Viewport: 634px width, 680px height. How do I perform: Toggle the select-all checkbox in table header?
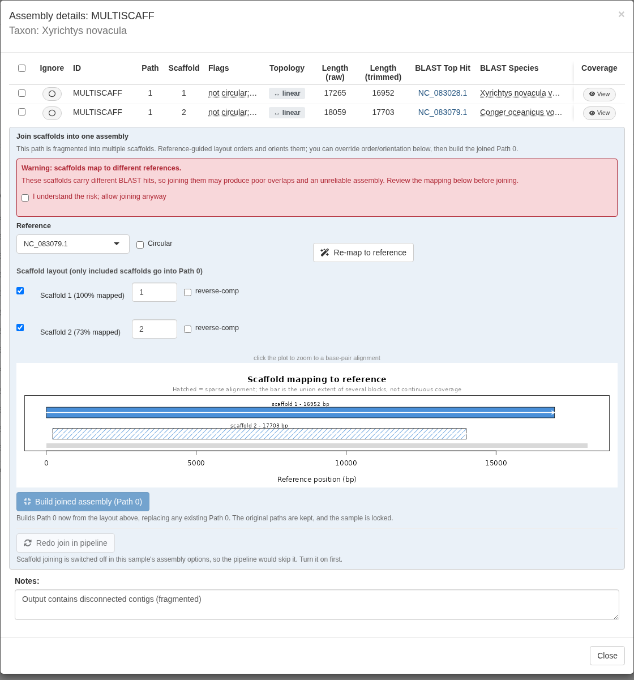tap(22, 68)
